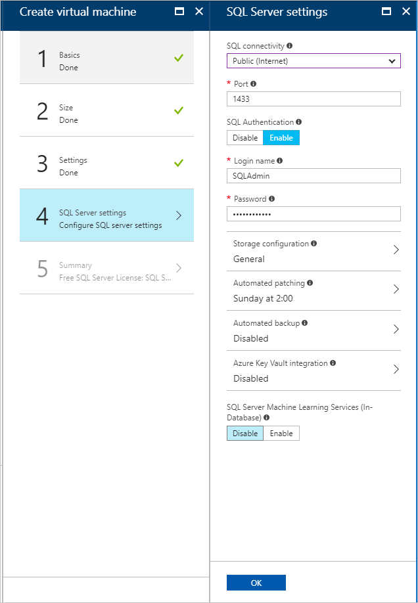
Task: Click 'Configure SQL server settings' subtitle
Action: click(110, 225)
